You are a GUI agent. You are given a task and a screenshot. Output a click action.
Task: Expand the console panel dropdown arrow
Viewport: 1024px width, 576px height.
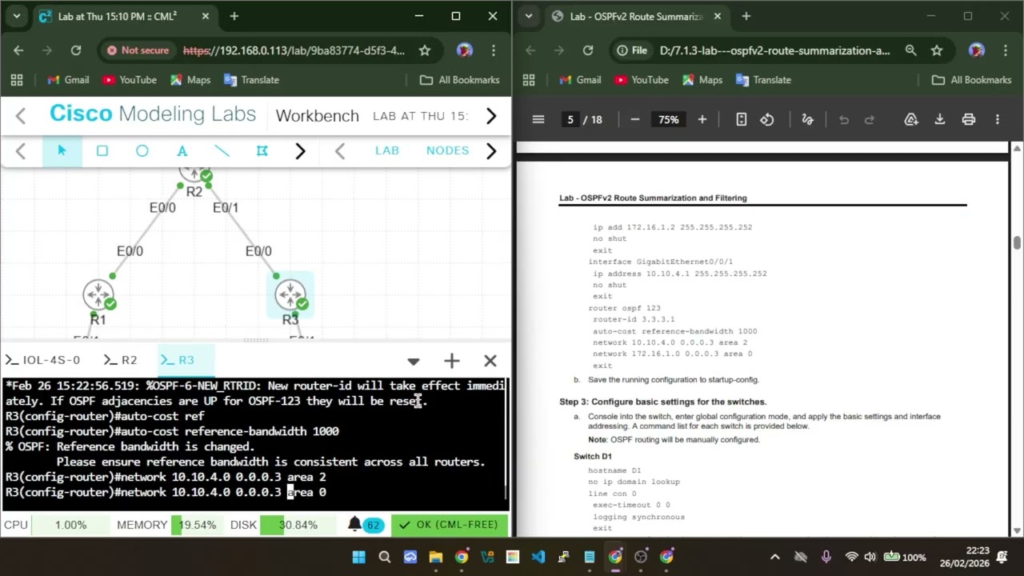click(x=413, y=362)
